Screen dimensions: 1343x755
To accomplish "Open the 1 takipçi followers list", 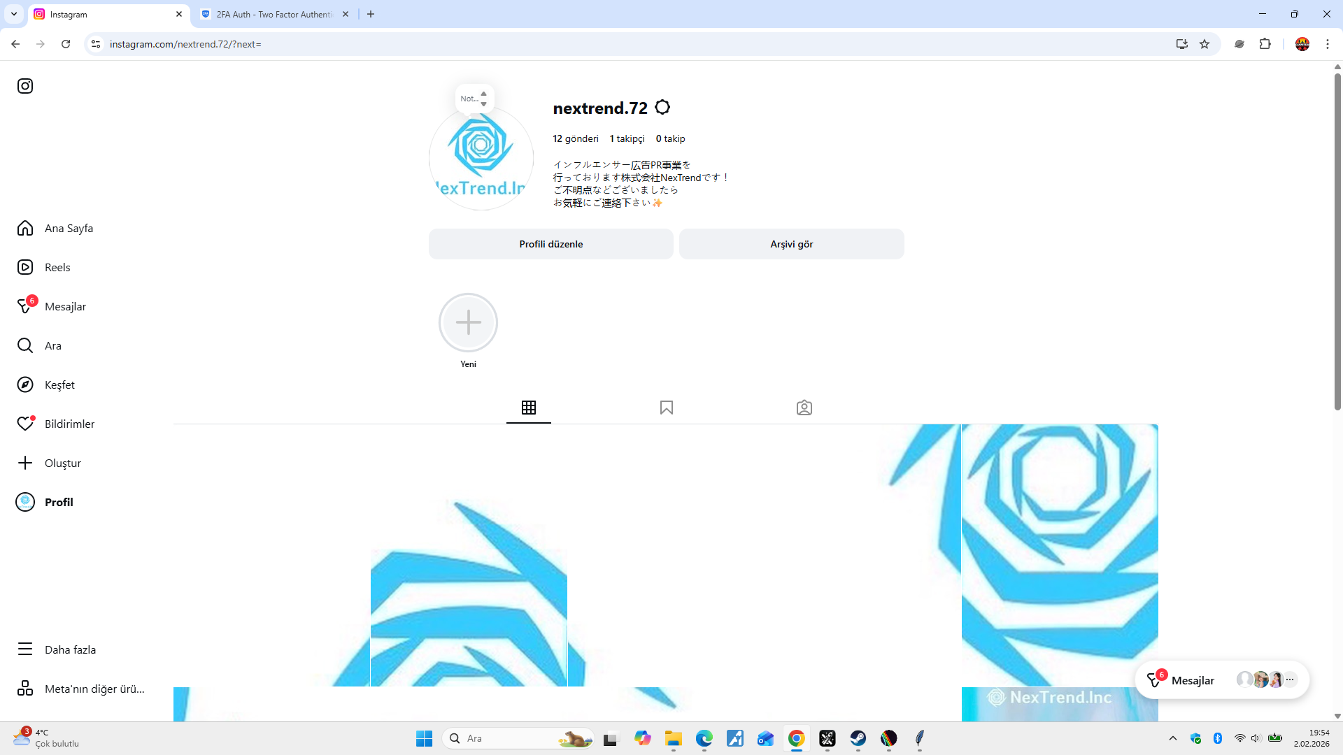I will 627,138.
